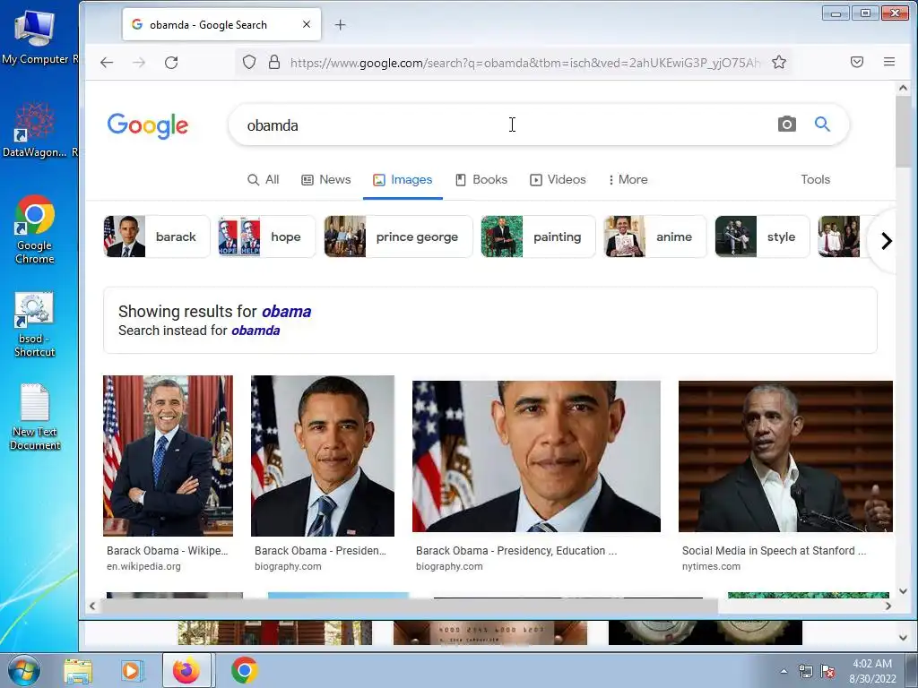
Task: Show more suggestion chips with right chevron
Action: (x=887, y=240)
